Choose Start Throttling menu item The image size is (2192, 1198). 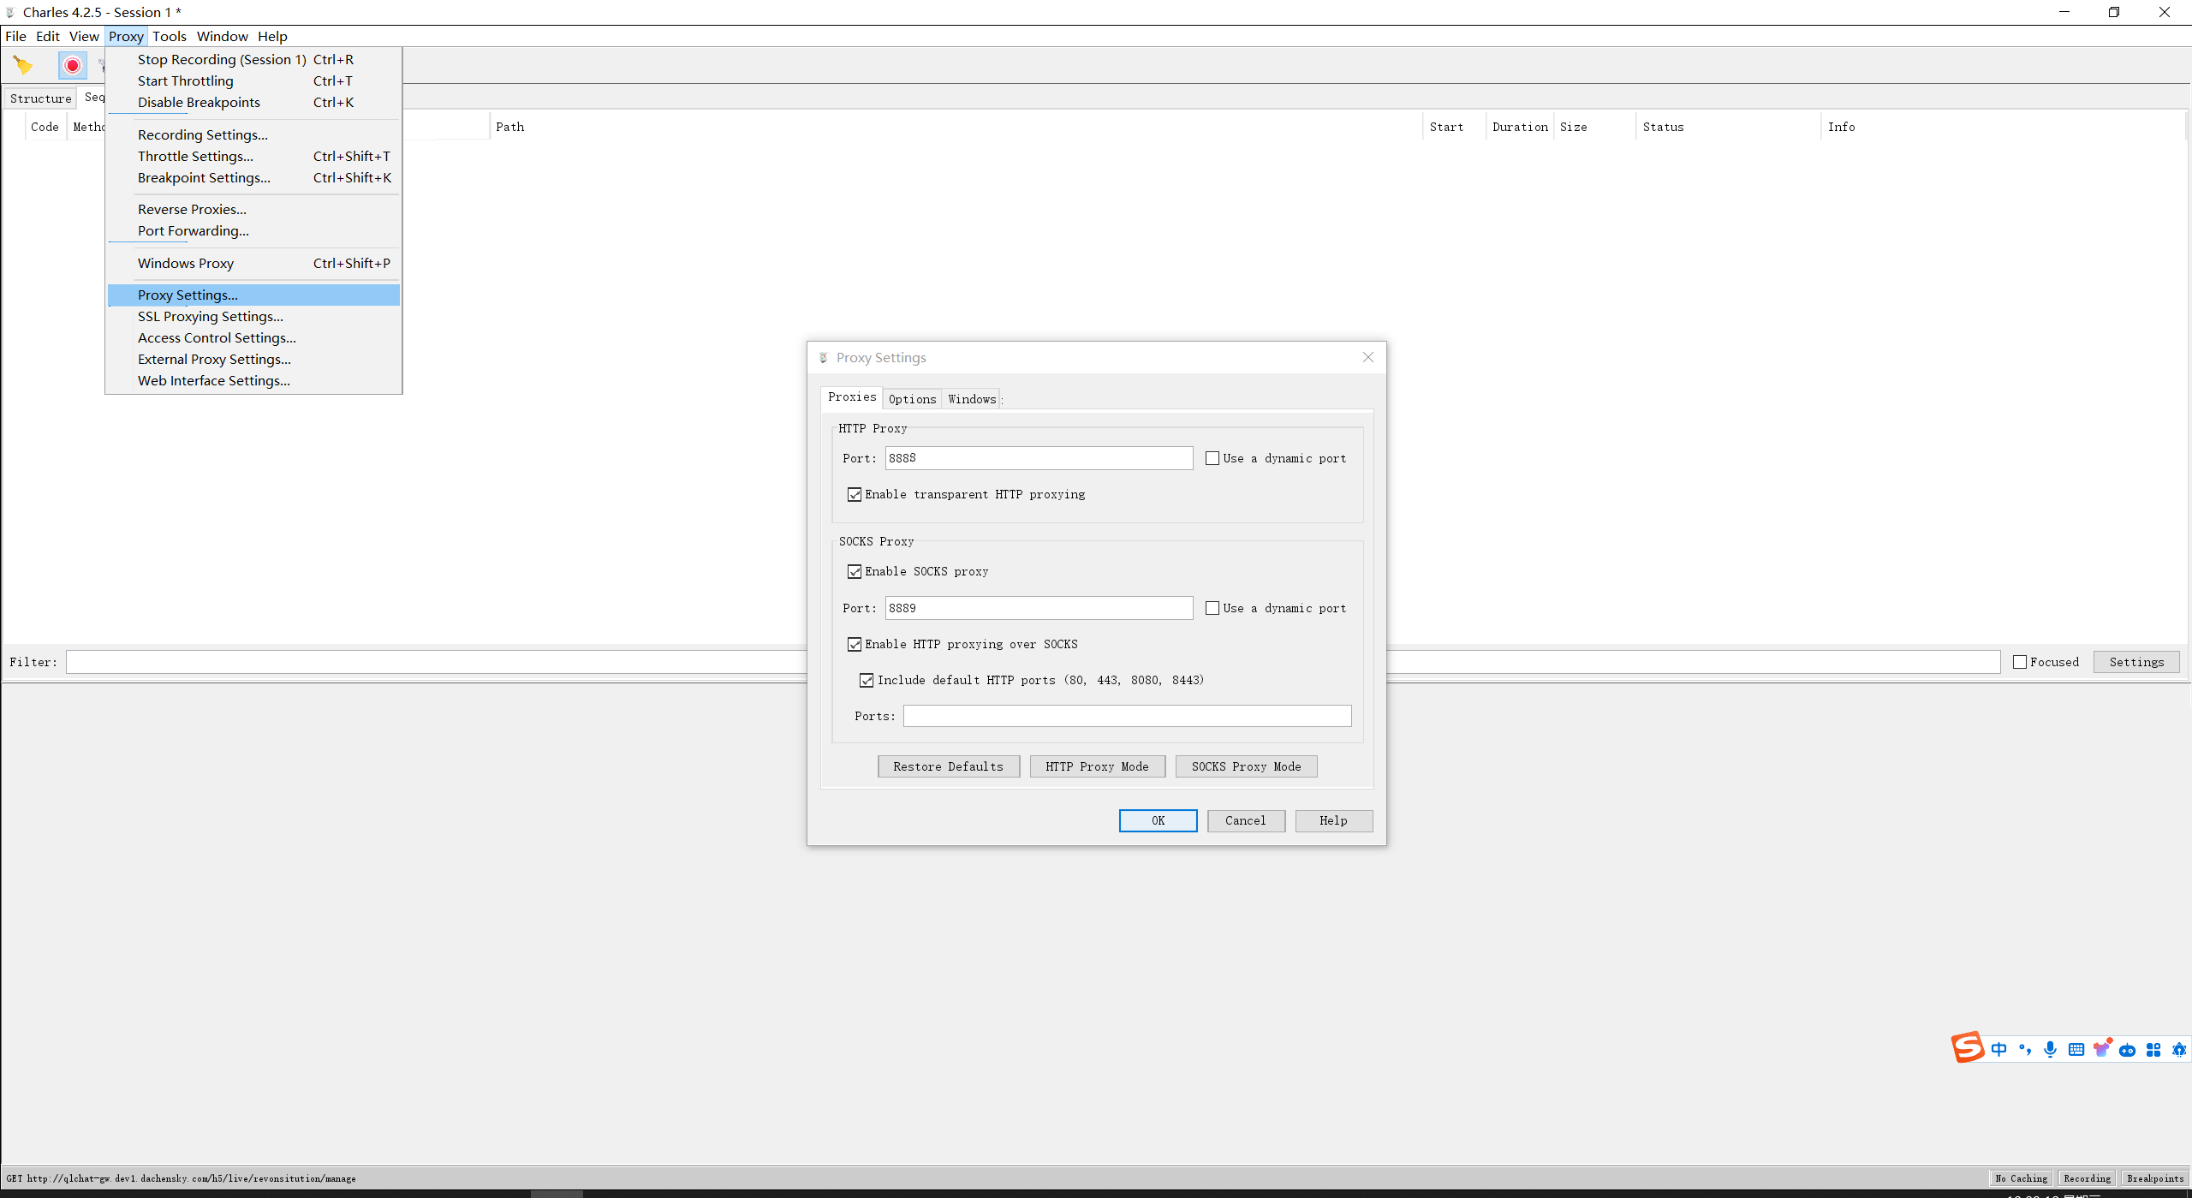click(x=253, y=80)
